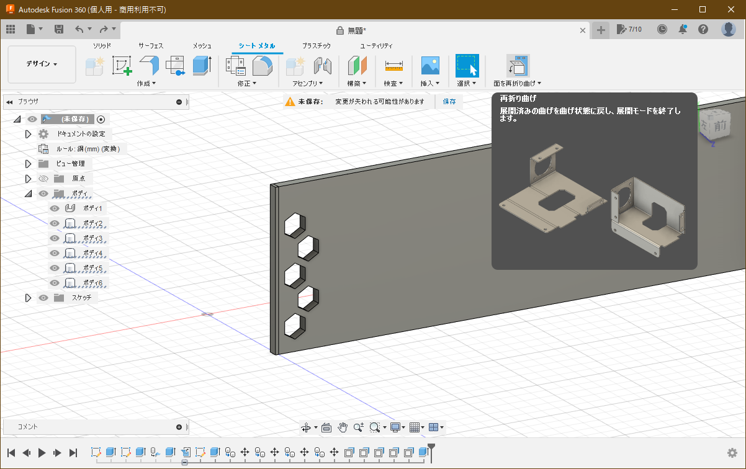This screenshot has width=746, height=469.
Task: Open the 選択 dropdown menu
Action: [x=467, y=83]
